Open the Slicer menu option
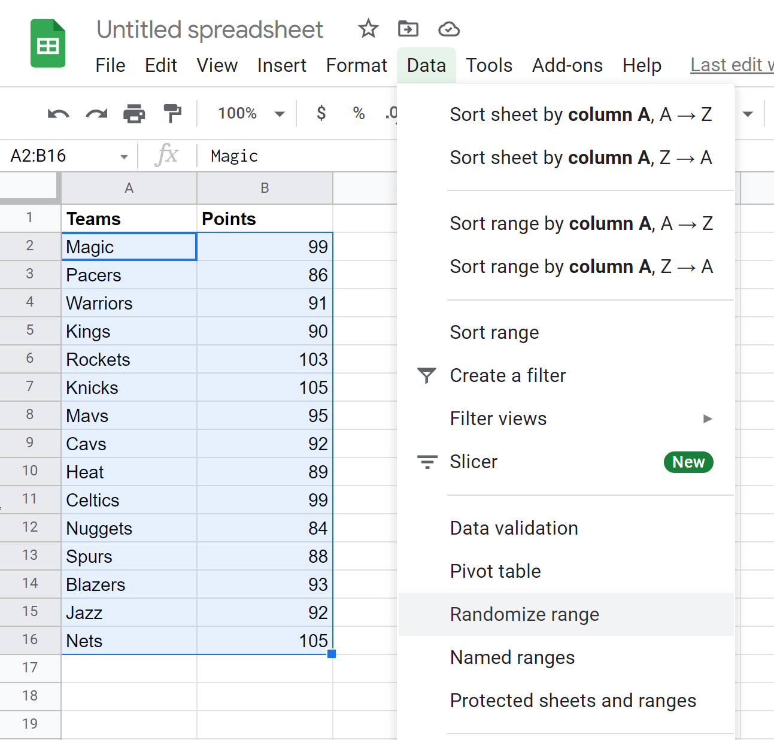The height and width of the screenshot is (740, 774). [x=473, y=462]
